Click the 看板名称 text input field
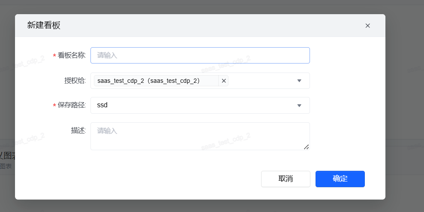The height and width of the screenshot is (212, 424). coord(200,55)
